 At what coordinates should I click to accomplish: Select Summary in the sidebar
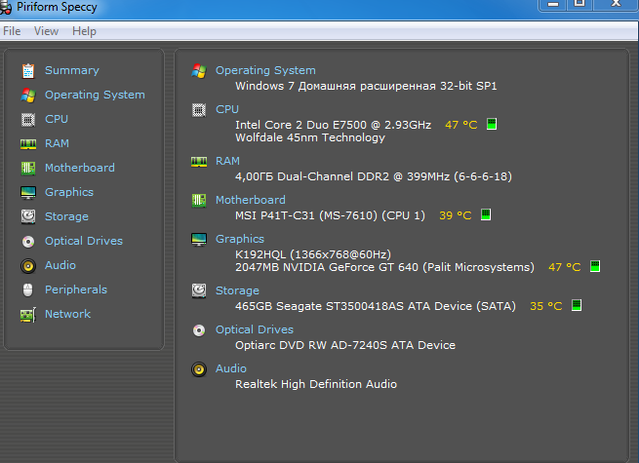tap(72, 70)
